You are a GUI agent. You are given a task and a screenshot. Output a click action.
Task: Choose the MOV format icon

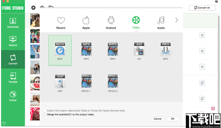pos(60,50)
